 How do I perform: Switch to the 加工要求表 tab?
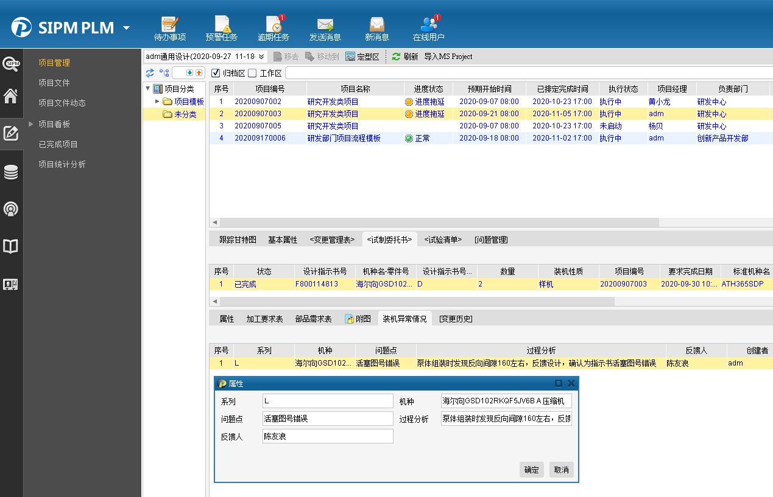(x=264, y=319)
